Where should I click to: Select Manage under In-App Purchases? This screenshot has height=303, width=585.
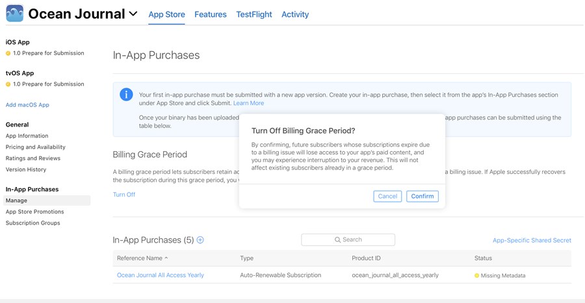coord(47,200)
